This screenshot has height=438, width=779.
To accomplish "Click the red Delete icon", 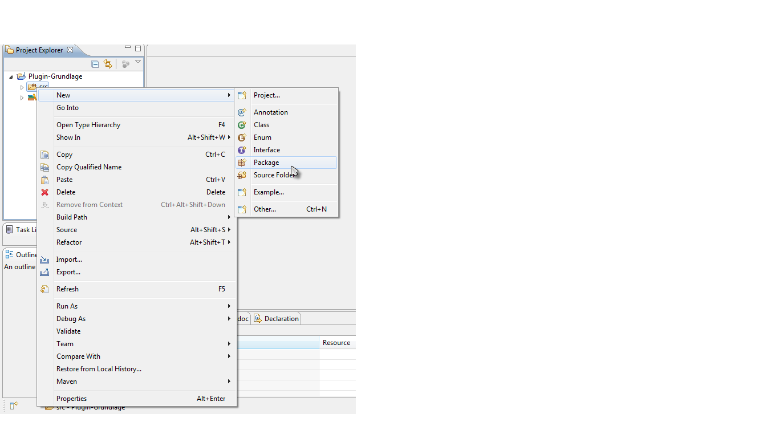I will pos(44,192).
